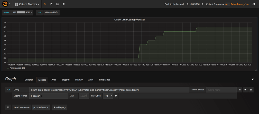259x114 pixels.
Task: Focus the Step input field
Action: point(84,96)
